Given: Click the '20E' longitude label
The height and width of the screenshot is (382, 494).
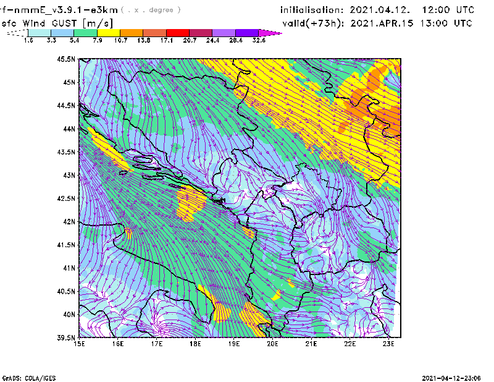Looking at the screenshot, I should pyautogui.click(x=272, y=344).
